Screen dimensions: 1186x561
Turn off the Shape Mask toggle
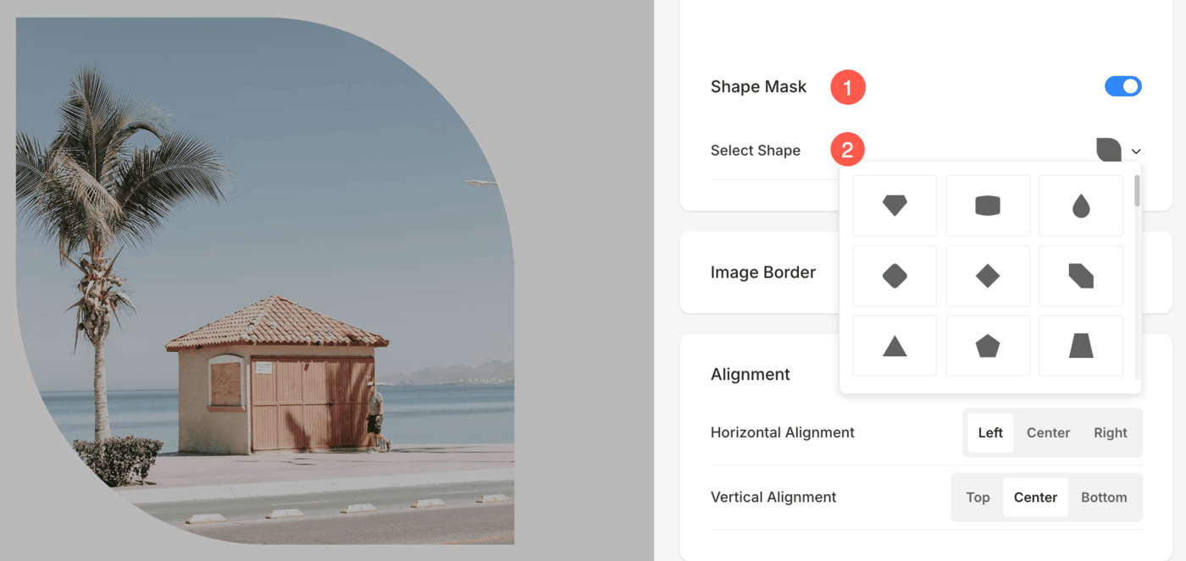coord(1123,86)
